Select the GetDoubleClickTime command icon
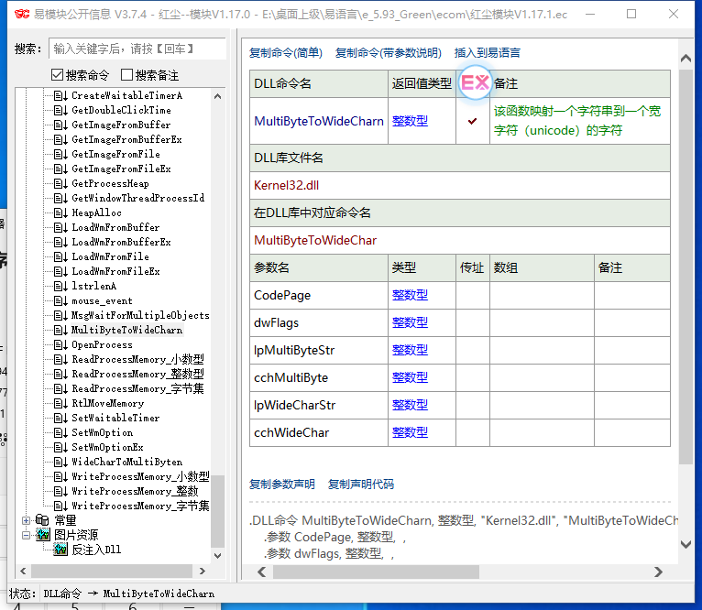702x610 pixels. (x=60, y=110)
